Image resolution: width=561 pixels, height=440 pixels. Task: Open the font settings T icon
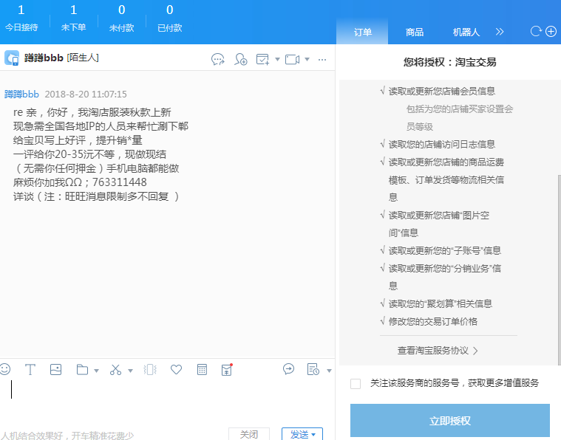click(x=30, y=369)
